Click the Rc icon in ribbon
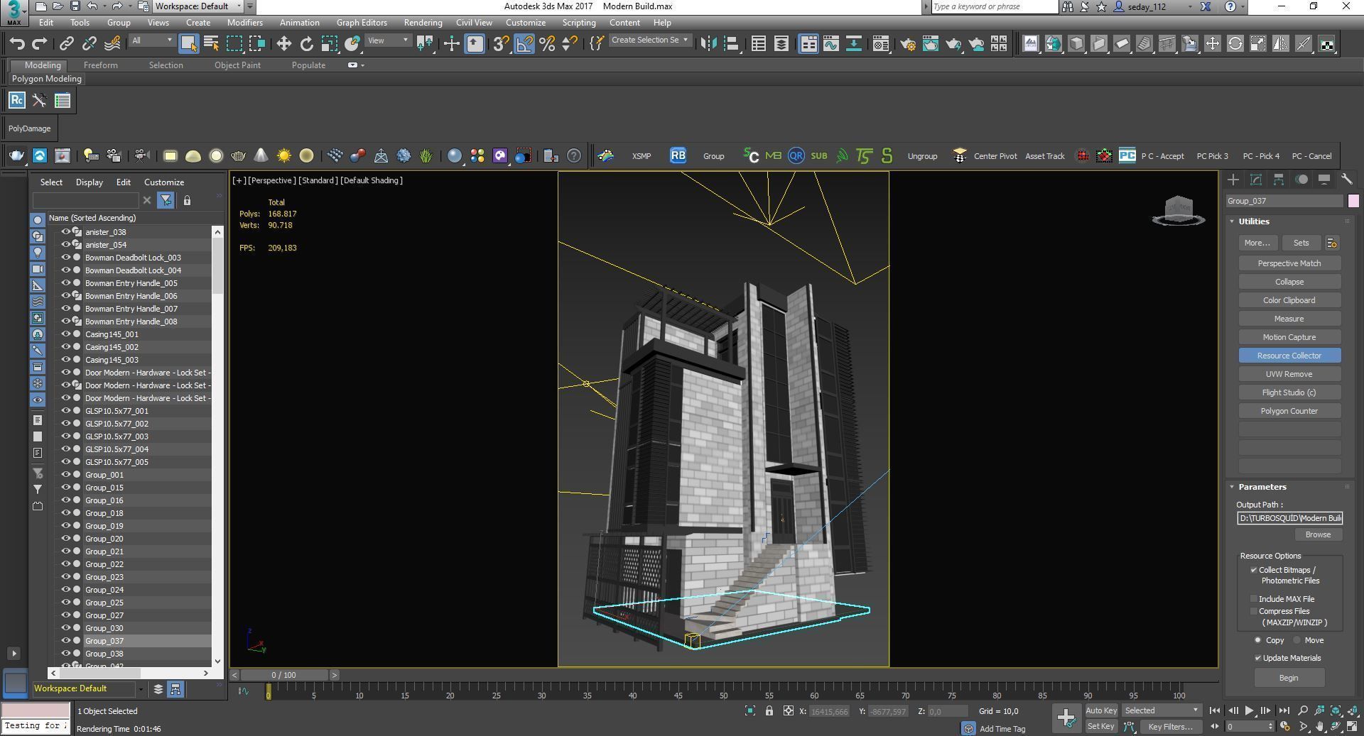This screenshot has height=736, width=1364. pos(16,100)
